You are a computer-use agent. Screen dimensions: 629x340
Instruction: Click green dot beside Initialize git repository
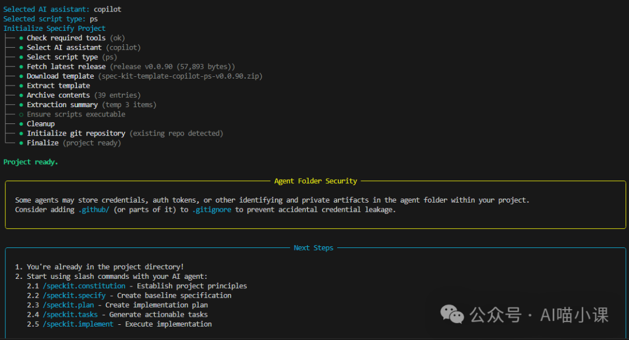(x=21, y=134)
